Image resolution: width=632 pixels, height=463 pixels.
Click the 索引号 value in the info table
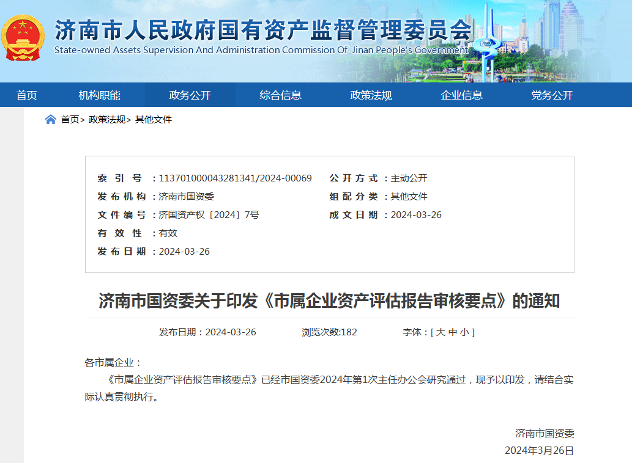click(x=235, y=178)
